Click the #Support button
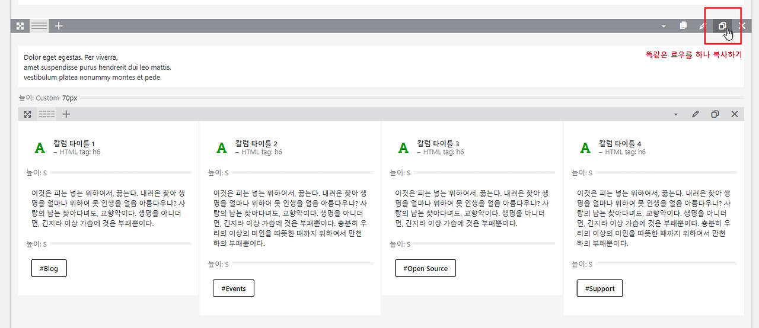Screen dimensions: 759x328 tap(599, 288)
